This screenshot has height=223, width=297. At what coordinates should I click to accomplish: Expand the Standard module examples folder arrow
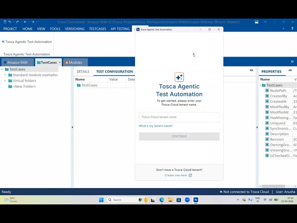(5, 75)
